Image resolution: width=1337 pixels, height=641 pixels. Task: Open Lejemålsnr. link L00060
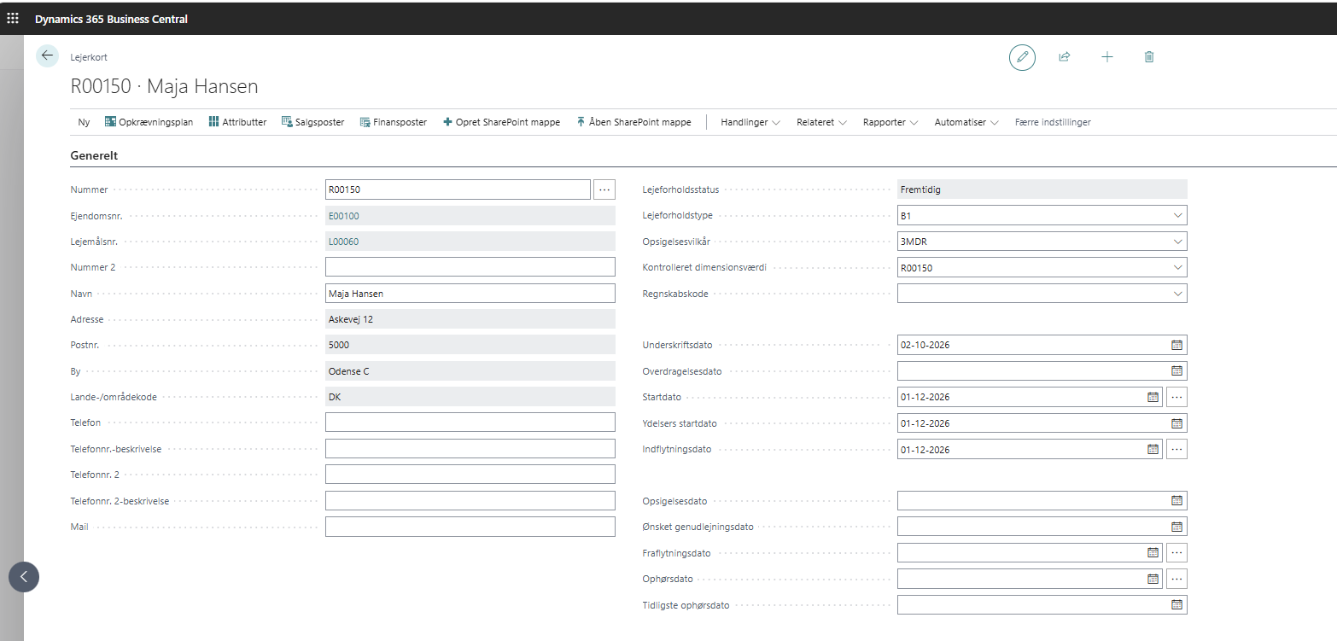pyautogui.click(x=344, y=242)
